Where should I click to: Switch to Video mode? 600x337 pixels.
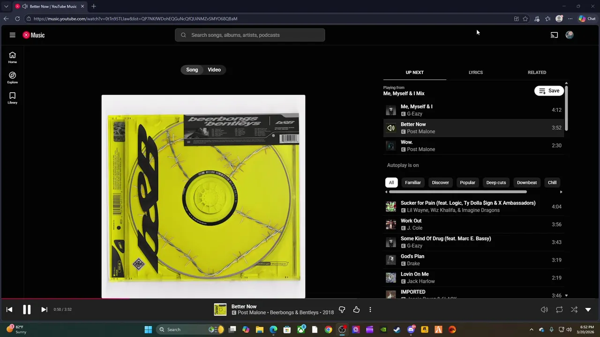coord(214,70)
